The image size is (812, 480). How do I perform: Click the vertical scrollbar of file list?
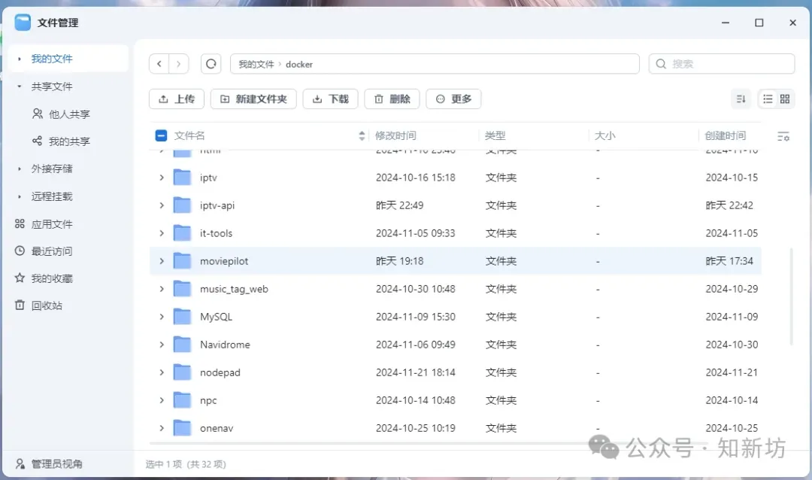tap(791, 296)
